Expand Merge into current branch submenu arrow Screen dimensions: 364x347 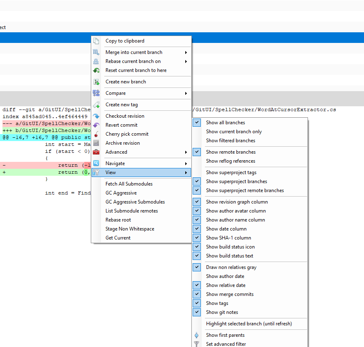coord(186,52)
